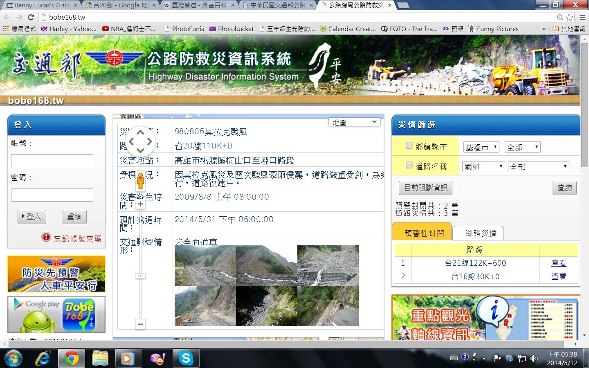Click the network tray icon

pyautogui.click(x=522, y=359)
